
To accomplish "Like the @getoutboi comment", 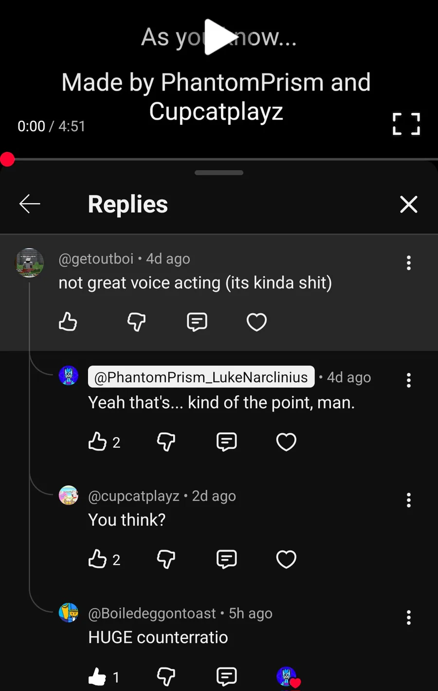I will 68,322.
